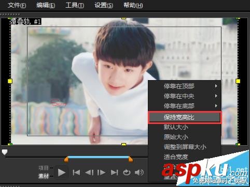Click the right-edge yellow resize handle

(x=238, y=81)
